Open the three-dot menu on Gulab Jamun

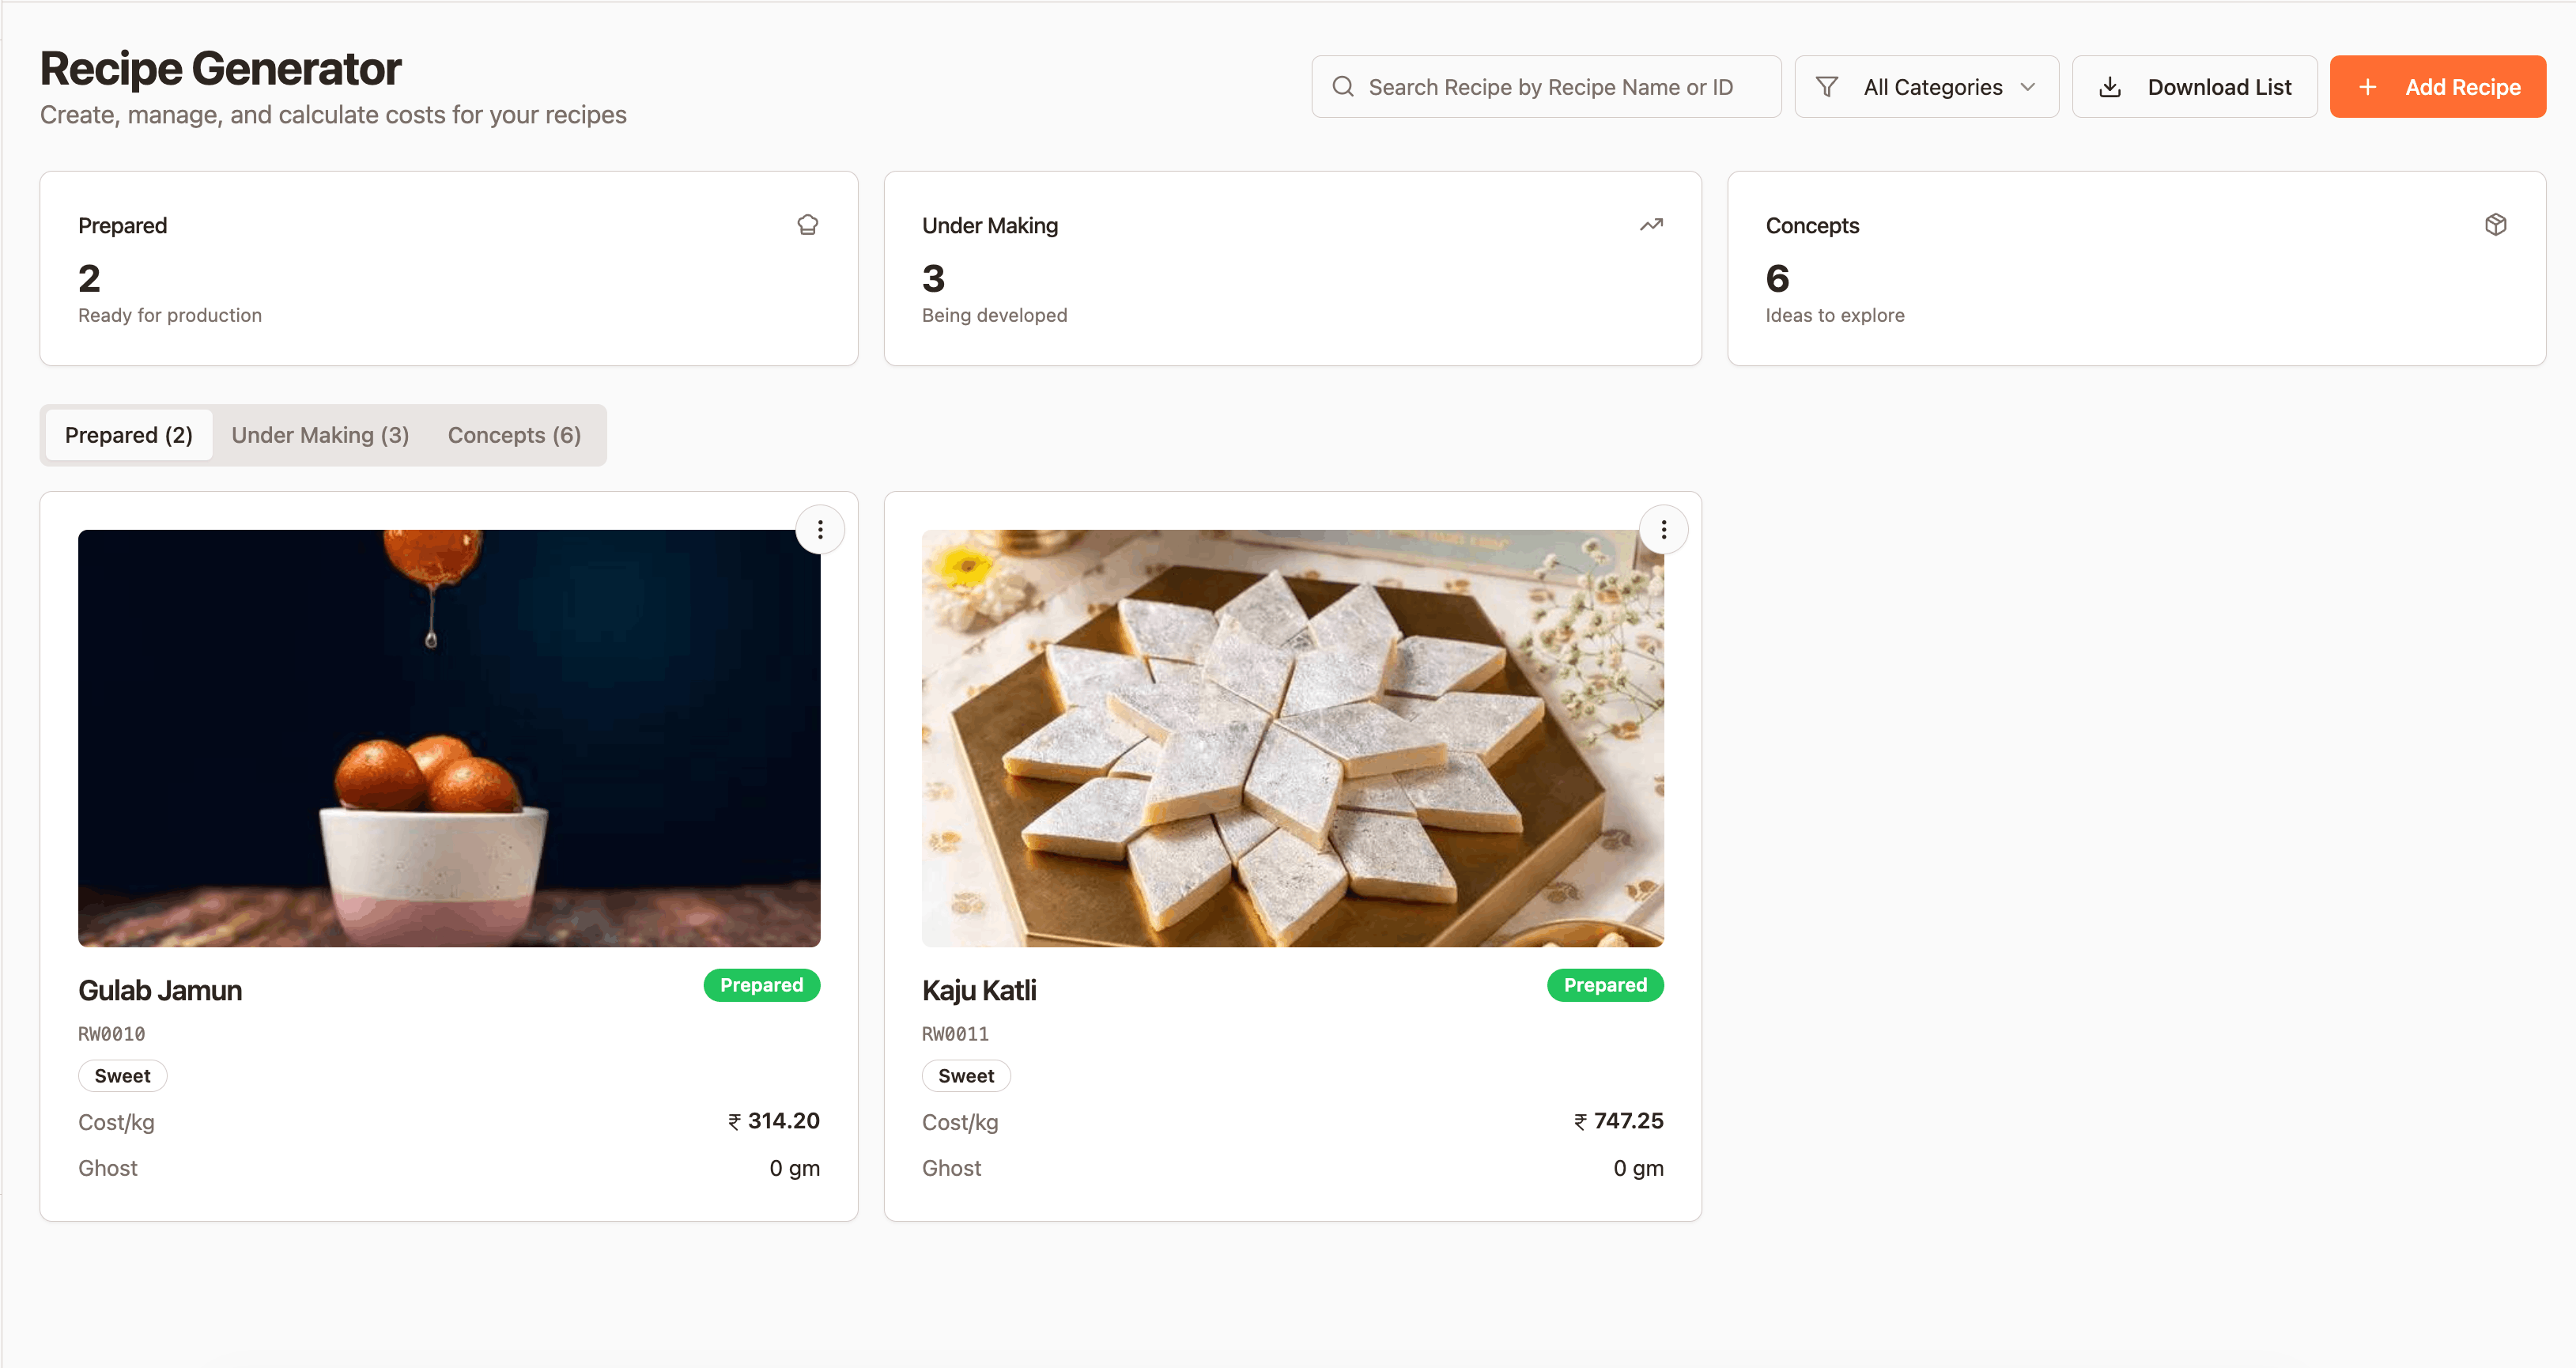click(820, 529)
